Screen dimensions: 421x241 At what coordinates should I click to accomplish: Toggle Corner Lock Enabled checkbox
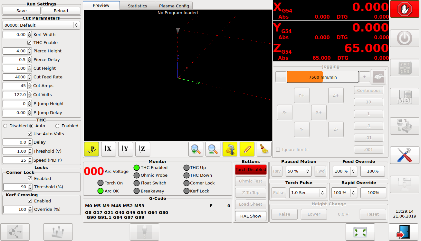pyautogui.click(x=30, y=178)
